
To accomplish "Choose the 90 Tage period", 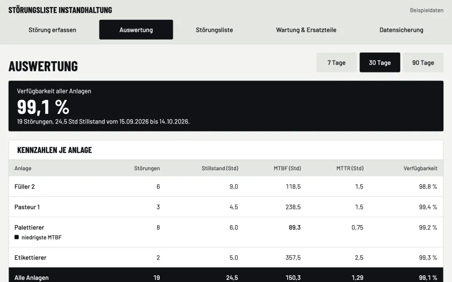I will tap(423, 62).
